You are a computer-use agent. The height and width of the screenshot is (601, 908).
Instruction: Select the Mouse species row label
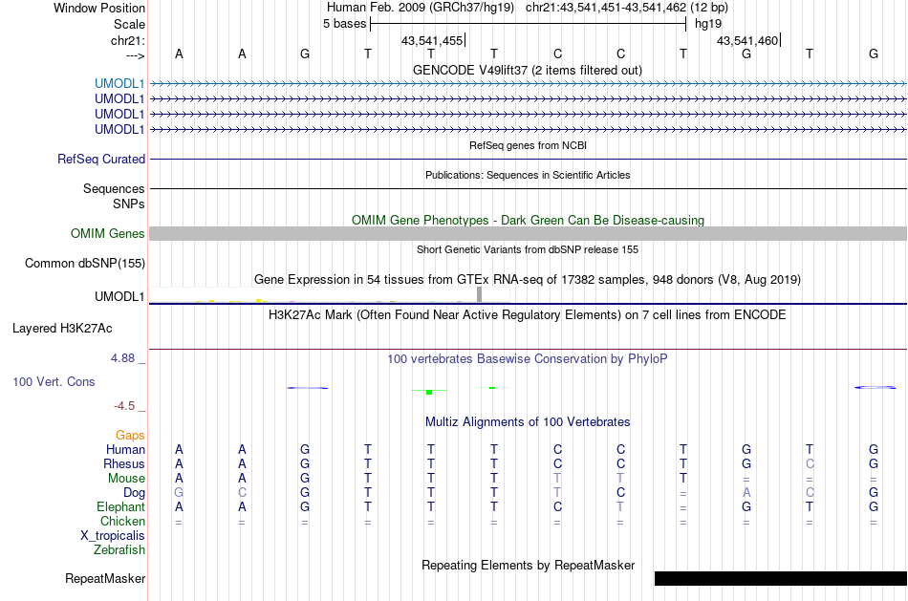point(126,479)
